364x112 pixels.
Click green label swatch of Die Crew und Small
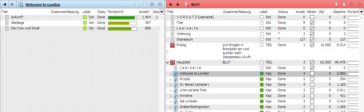coord(85,28)
